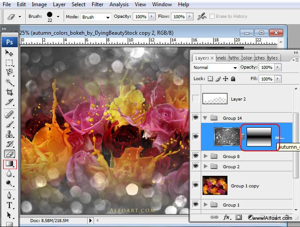Select the Lasso tool
The height and width of the screenshot is (227, 300).
click(x=9, y=72)
